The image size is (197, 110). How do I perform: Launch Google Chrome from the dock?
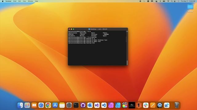48,105
